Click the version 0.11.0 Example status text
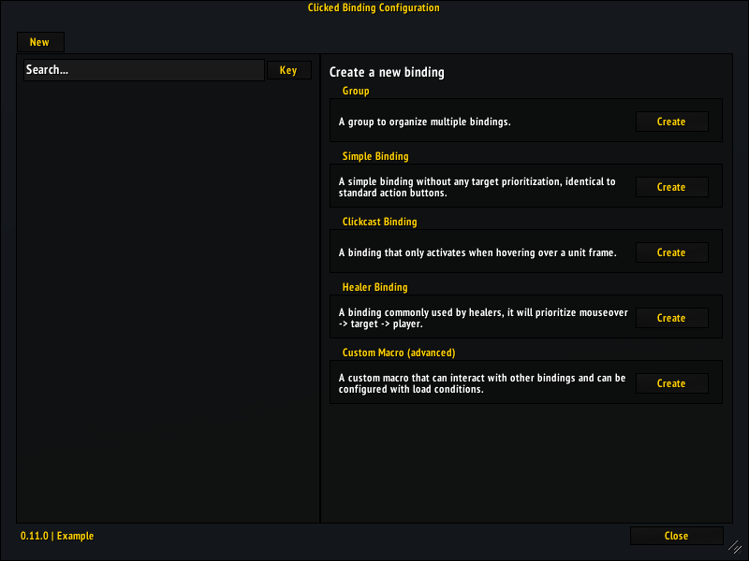The width and height of the screenshot is (749, 561). coord(57,536)
